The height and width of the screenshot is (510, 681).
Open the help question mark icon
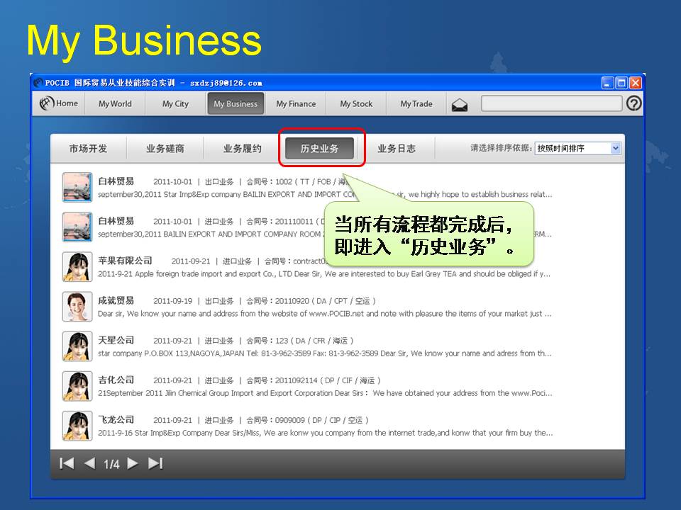[x=634, y=103]
